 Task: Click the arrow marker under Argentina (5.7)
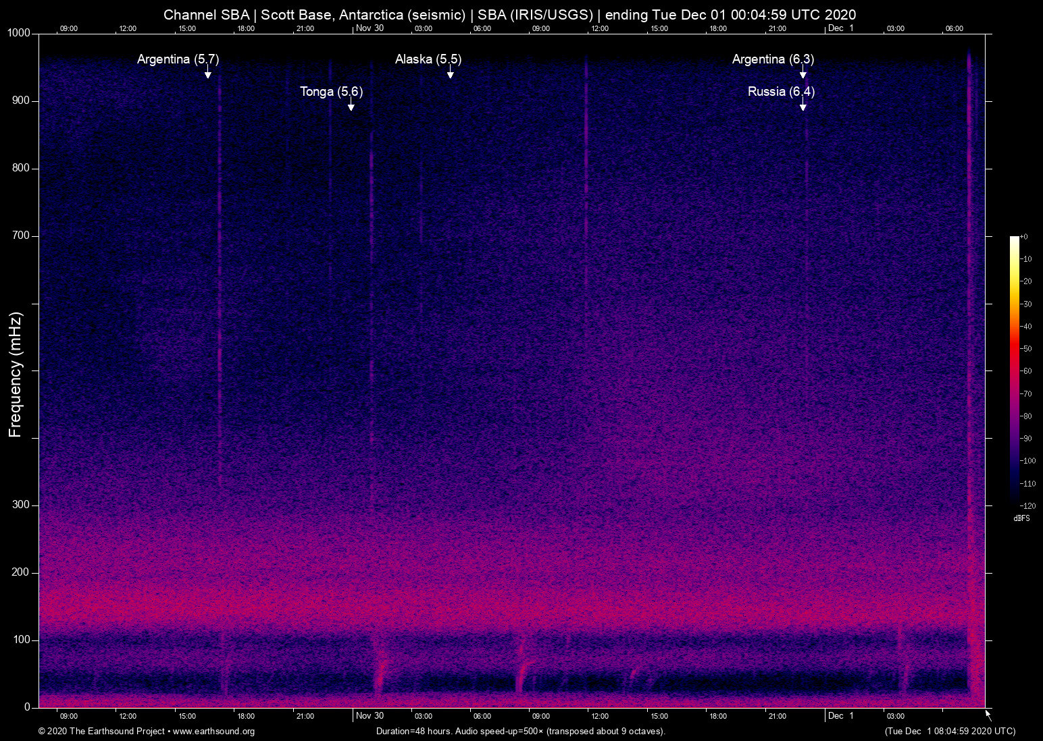(x=208, y=74)
